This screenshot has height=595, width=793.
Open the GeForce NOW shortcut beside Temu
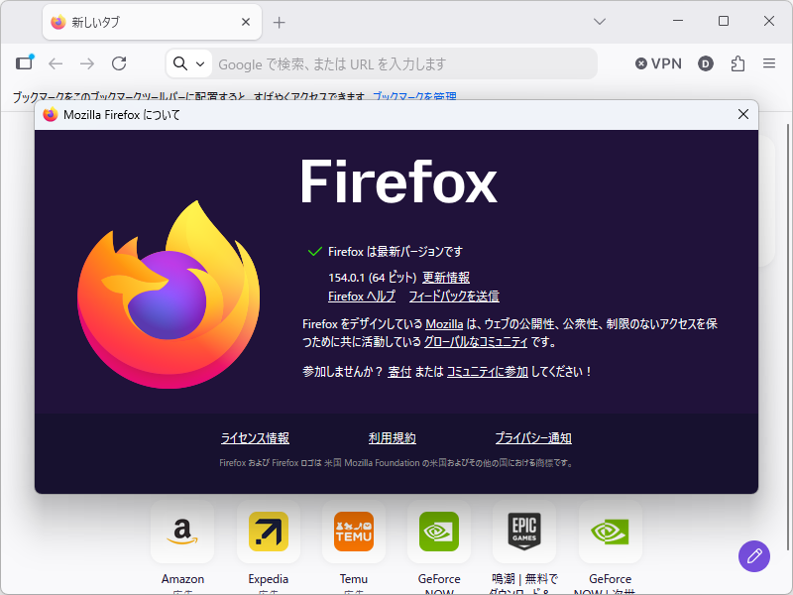click(439, 532)
